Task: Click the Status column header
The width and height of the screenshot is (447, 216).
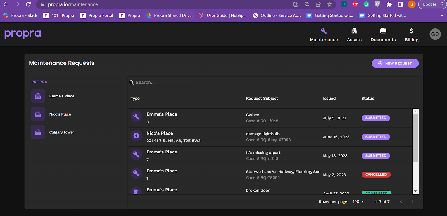Action: pos(368,98)
